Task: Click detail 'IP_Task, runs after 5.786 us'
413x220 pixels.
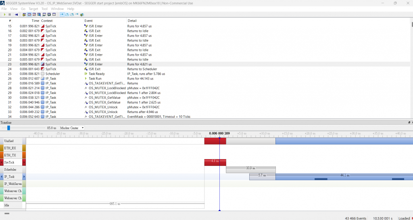Action: 146,74
